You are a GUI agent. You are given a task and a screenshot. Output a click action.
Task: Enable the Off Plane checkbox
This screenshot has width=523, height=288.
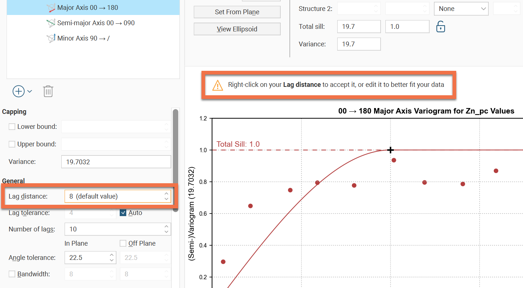123,243
